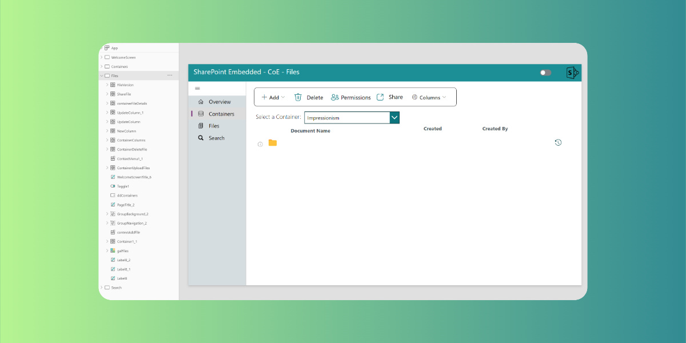
Task: Click the file version history icon
Action: tap(558, 142)
